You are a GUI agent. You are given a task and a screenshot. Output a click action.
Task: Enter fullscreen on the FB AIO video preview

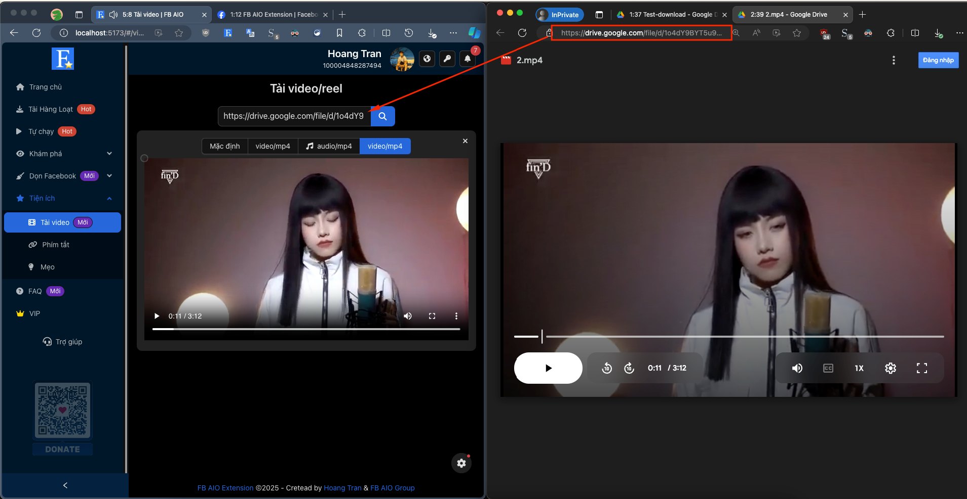tap(432, 316)
